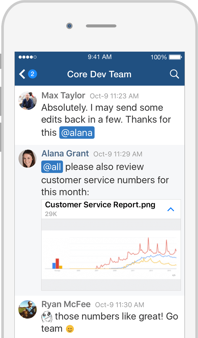Tap Ryan McFee's profile avatar

pos(28,309)
